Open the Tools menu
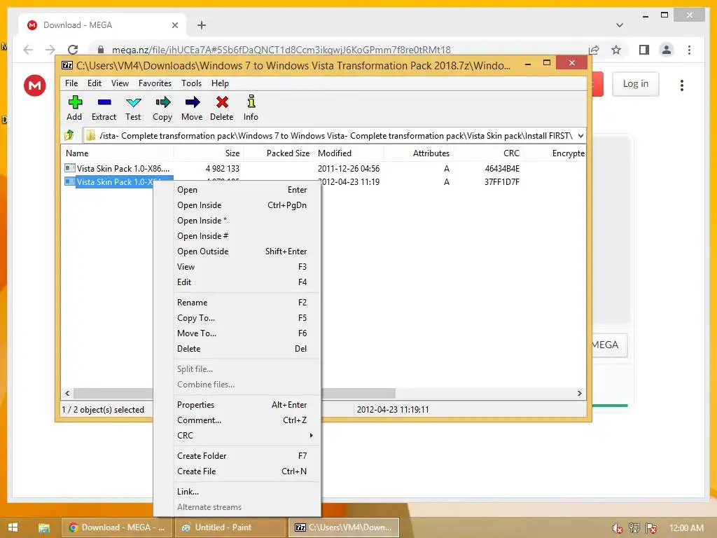Image resolution: width=717 pixels, height=538 pixels. click(x=191, y=83)
